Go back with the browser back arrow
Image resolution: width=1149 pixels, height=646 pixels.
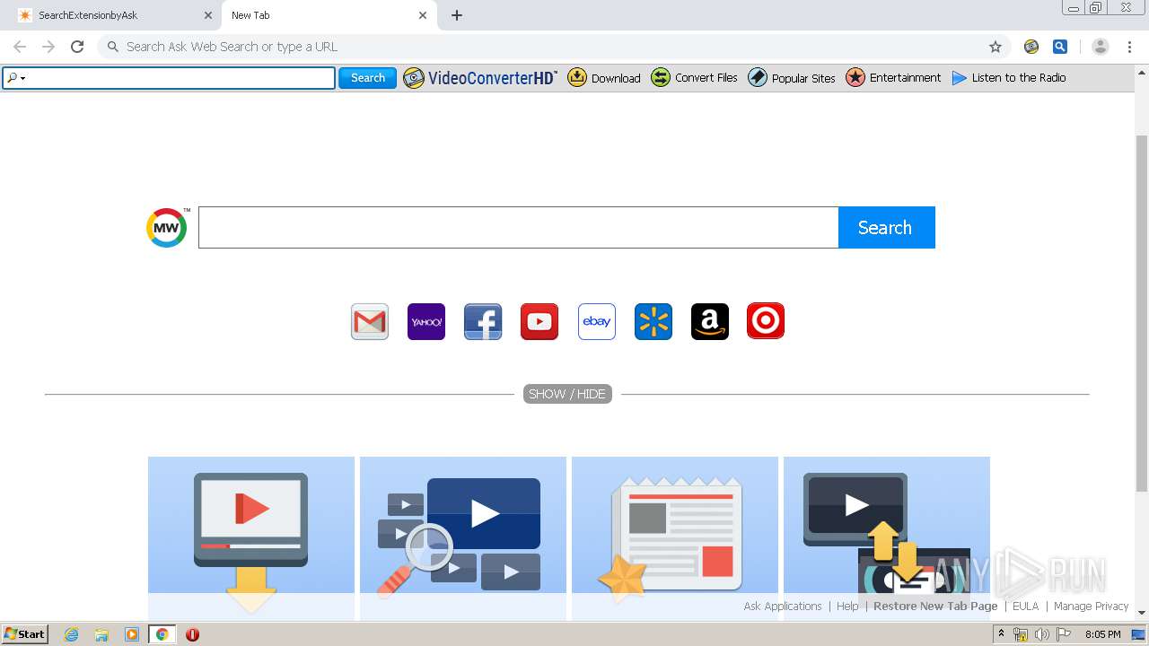20,47
